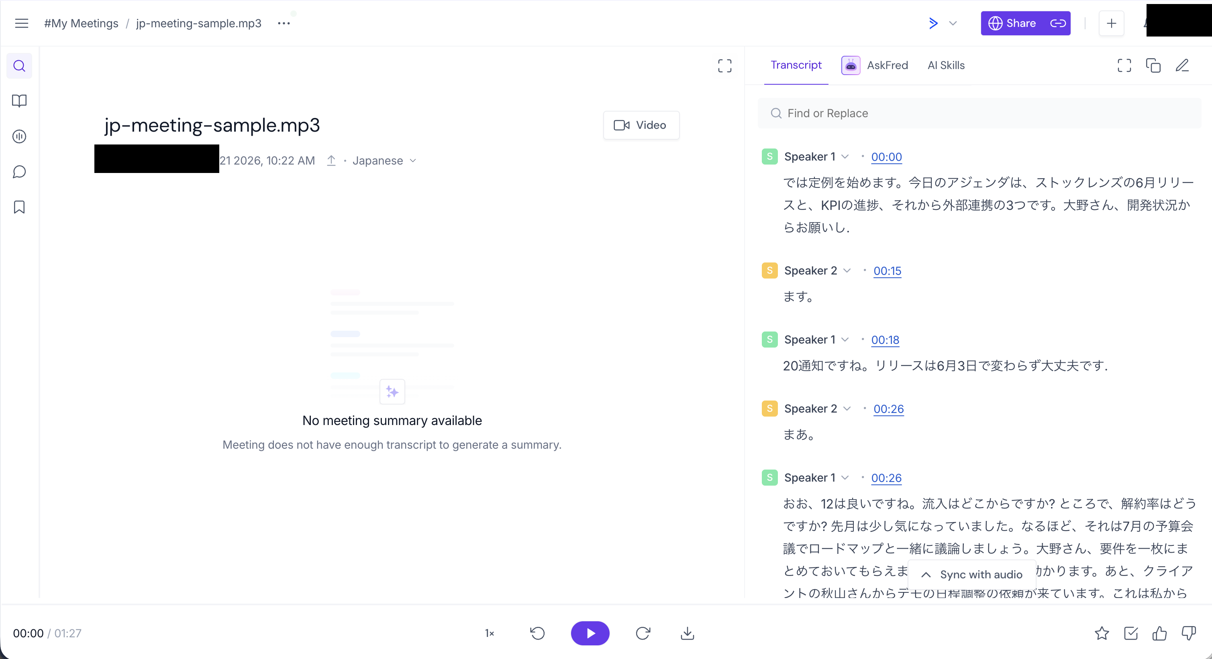Expand the summary panel to fullscreen
The image size is (1212, 659).
(x=724, y=66)
